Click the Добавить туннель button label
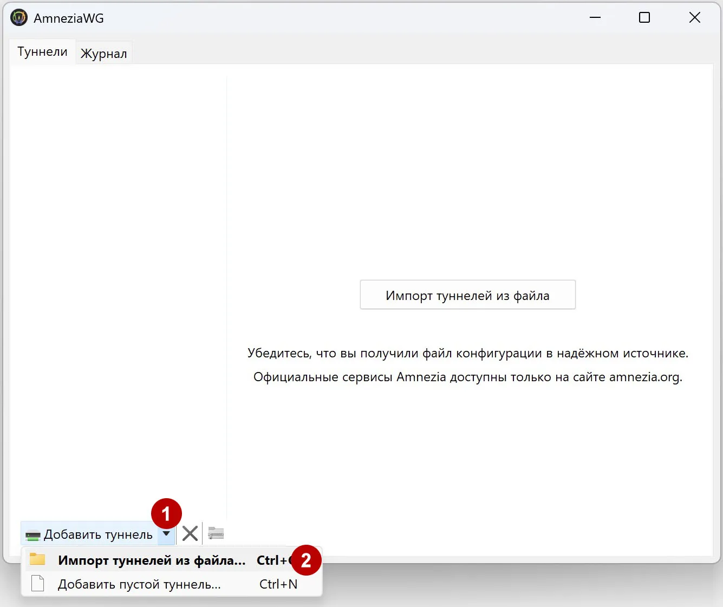The height and width of the screenshot is (607, 723). [97, 534]
